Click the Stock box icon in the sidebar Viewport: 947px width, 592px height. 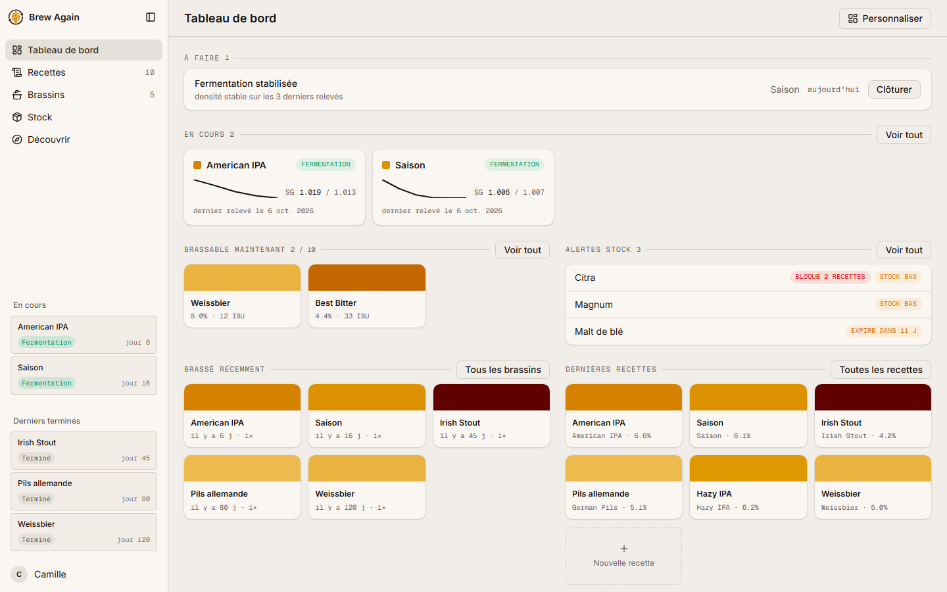[x=17, y=117]
